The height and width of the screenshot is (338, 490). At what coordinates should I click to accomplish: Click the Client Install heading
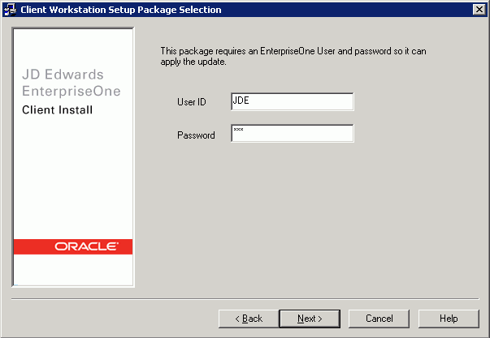57,109
